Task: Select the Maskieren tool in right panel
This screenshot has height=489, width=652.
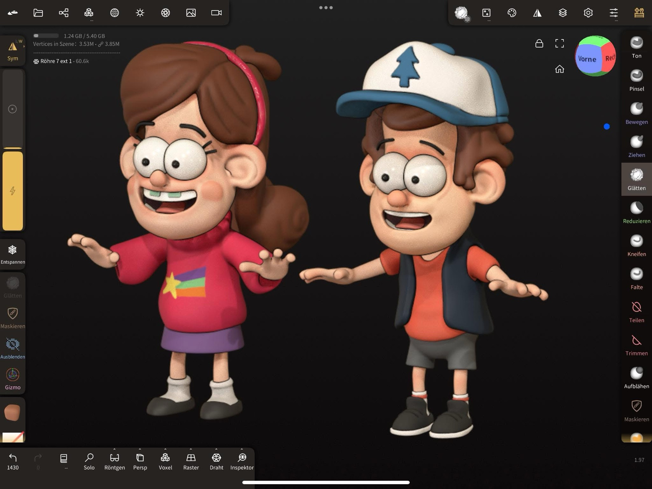Action: coord(637,411)
